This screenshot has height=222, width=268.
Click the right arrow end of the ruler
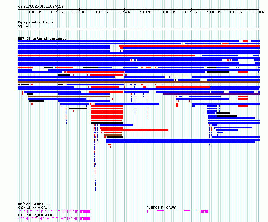click(x=259, y=9)
